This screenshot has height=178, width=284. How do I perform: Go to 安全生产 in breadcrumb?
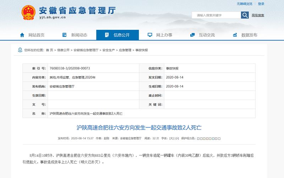click(x=109, y=50)
